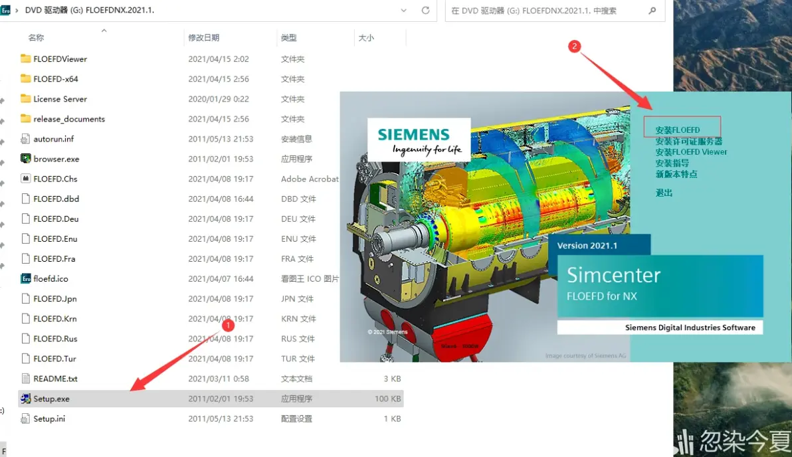Select the License Server folder name
Screen dimensions: 792x457
(x=60, y=99)
